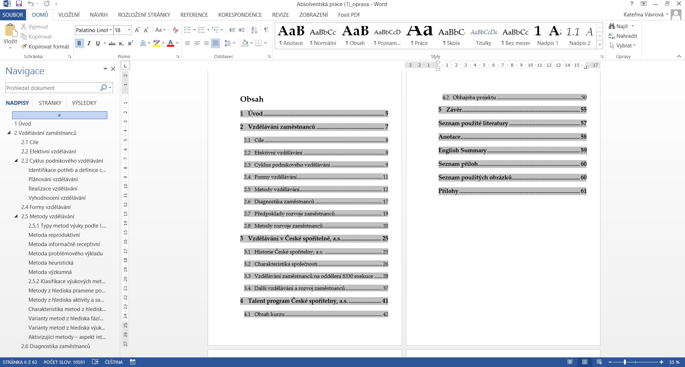The image size is (685, 367).
Task: Open Text Effects with the glowing A icon
Action: (143, 44)
